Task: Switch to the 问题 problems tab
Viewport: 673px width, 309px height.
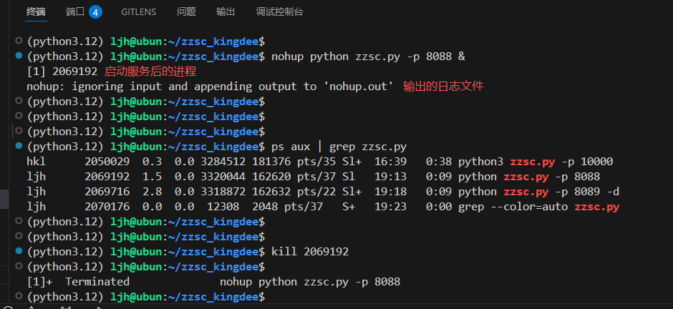Action: 186,12
